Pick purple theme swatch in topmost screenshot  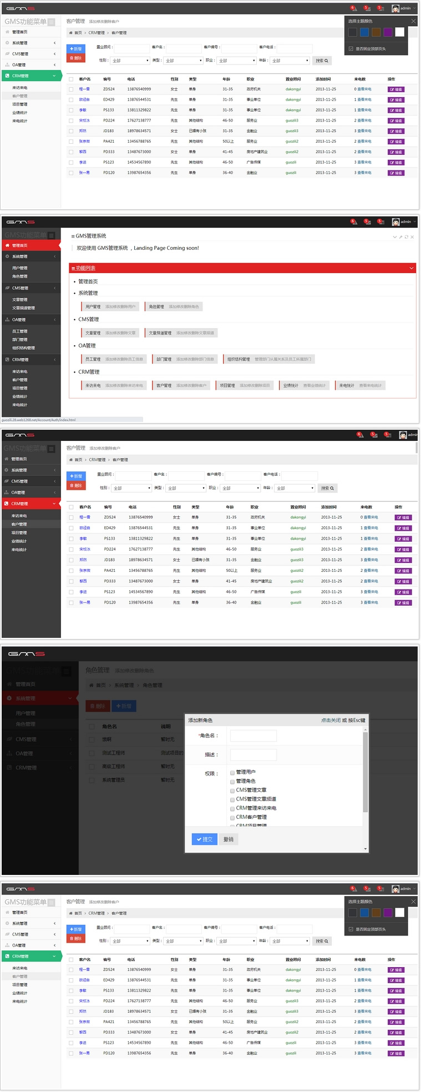click(388, 32)
